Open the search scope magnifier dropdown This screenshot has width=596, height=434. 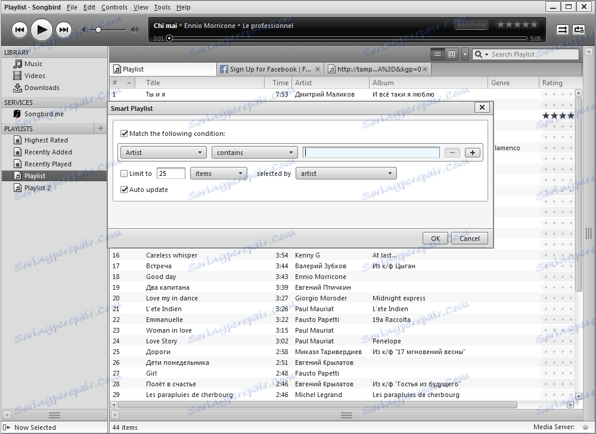click(x=481, y=54)
